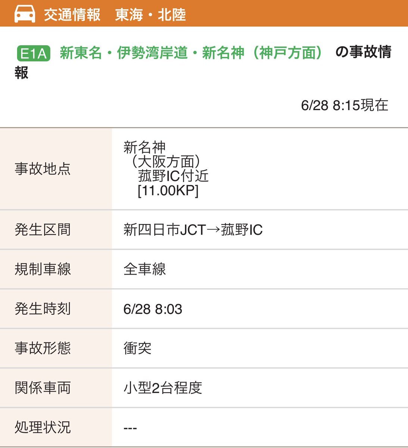Click the 小型2台程度 vehicles value
Screen dimensions: 408x448
pos(163,388)
